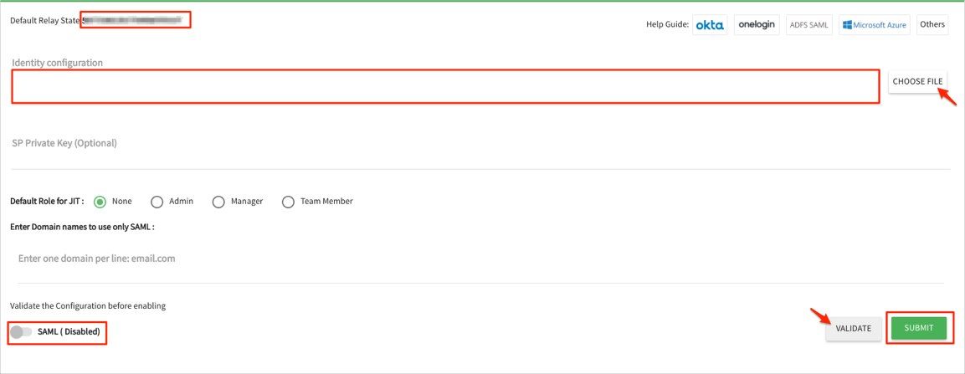Select Manager as default JIT role
This screenshot has width=965, height=374.
(x=218, y=202)
